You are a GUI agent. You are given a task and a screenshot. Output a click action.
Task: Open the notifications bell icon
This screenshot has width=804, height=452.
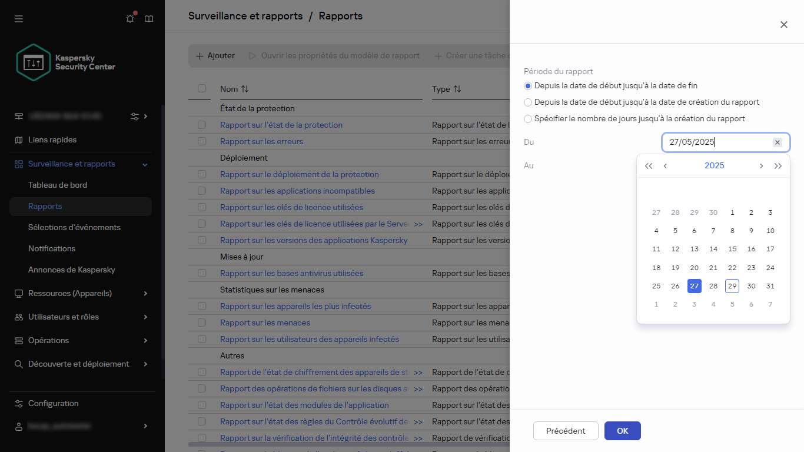pyautogui.click(x=130, y=19)
